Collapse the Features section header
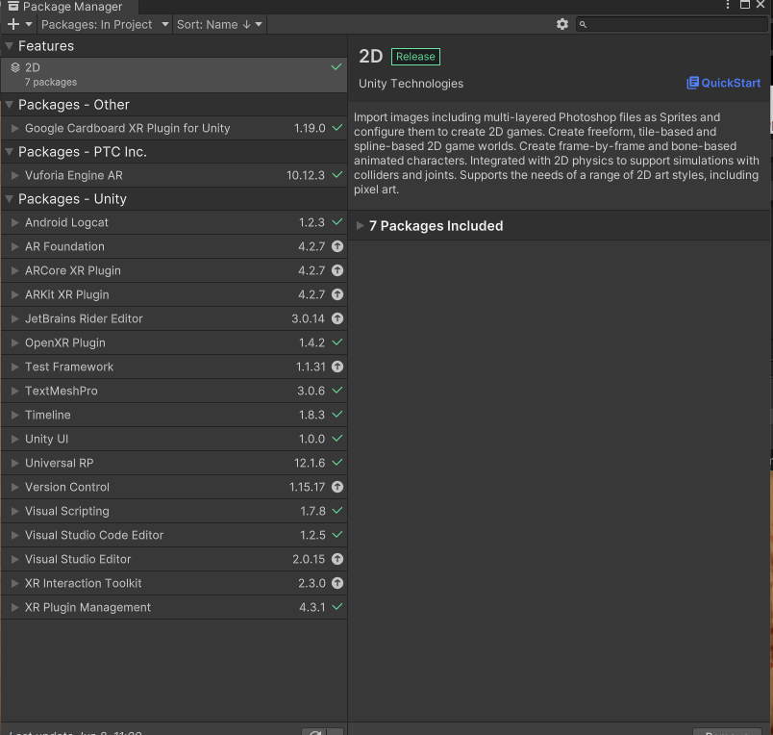This screenshot has height=735, width=773. tap(10, 46)
